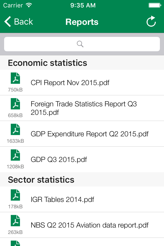This screenshot has width=164, height=246.
Task: Tap PDF icon for NBS Aviation report
Action: pos(15,221)
